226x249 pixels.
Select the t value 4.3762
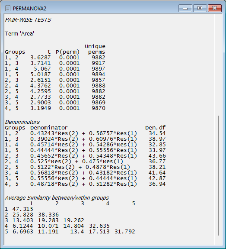[x=41, y=86]
